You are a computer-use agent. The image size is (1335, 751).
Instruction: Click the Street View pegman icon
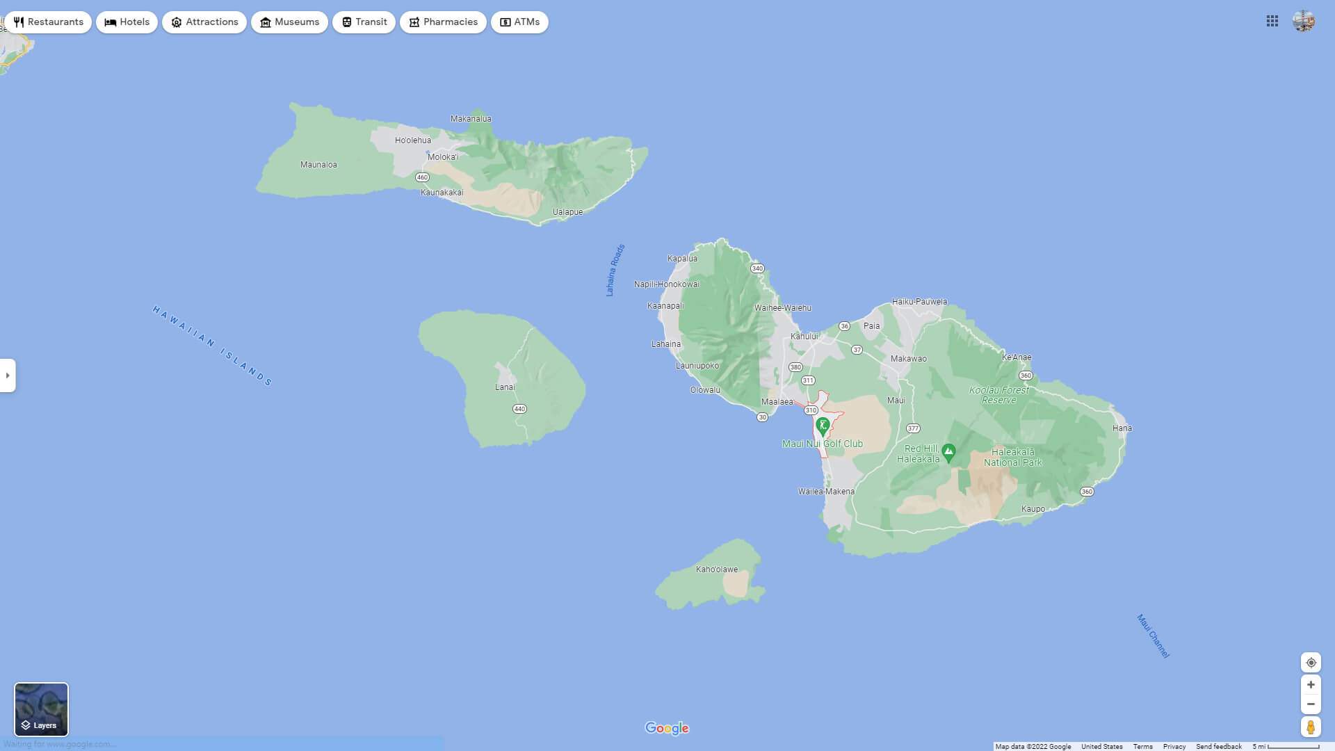click(1311, 727)
